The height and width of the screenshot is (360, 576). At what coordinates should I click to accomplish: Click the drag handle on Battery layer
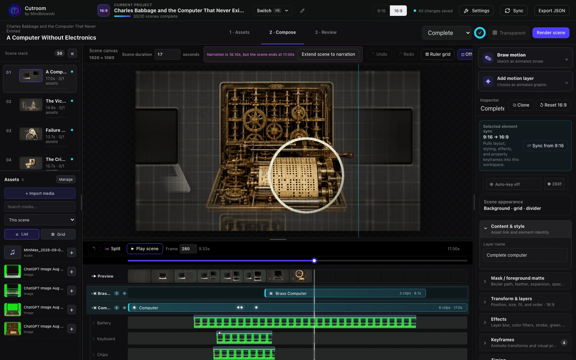[x=94, y=323]
